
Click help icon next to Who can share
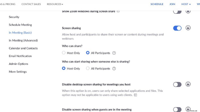(114, 53)
